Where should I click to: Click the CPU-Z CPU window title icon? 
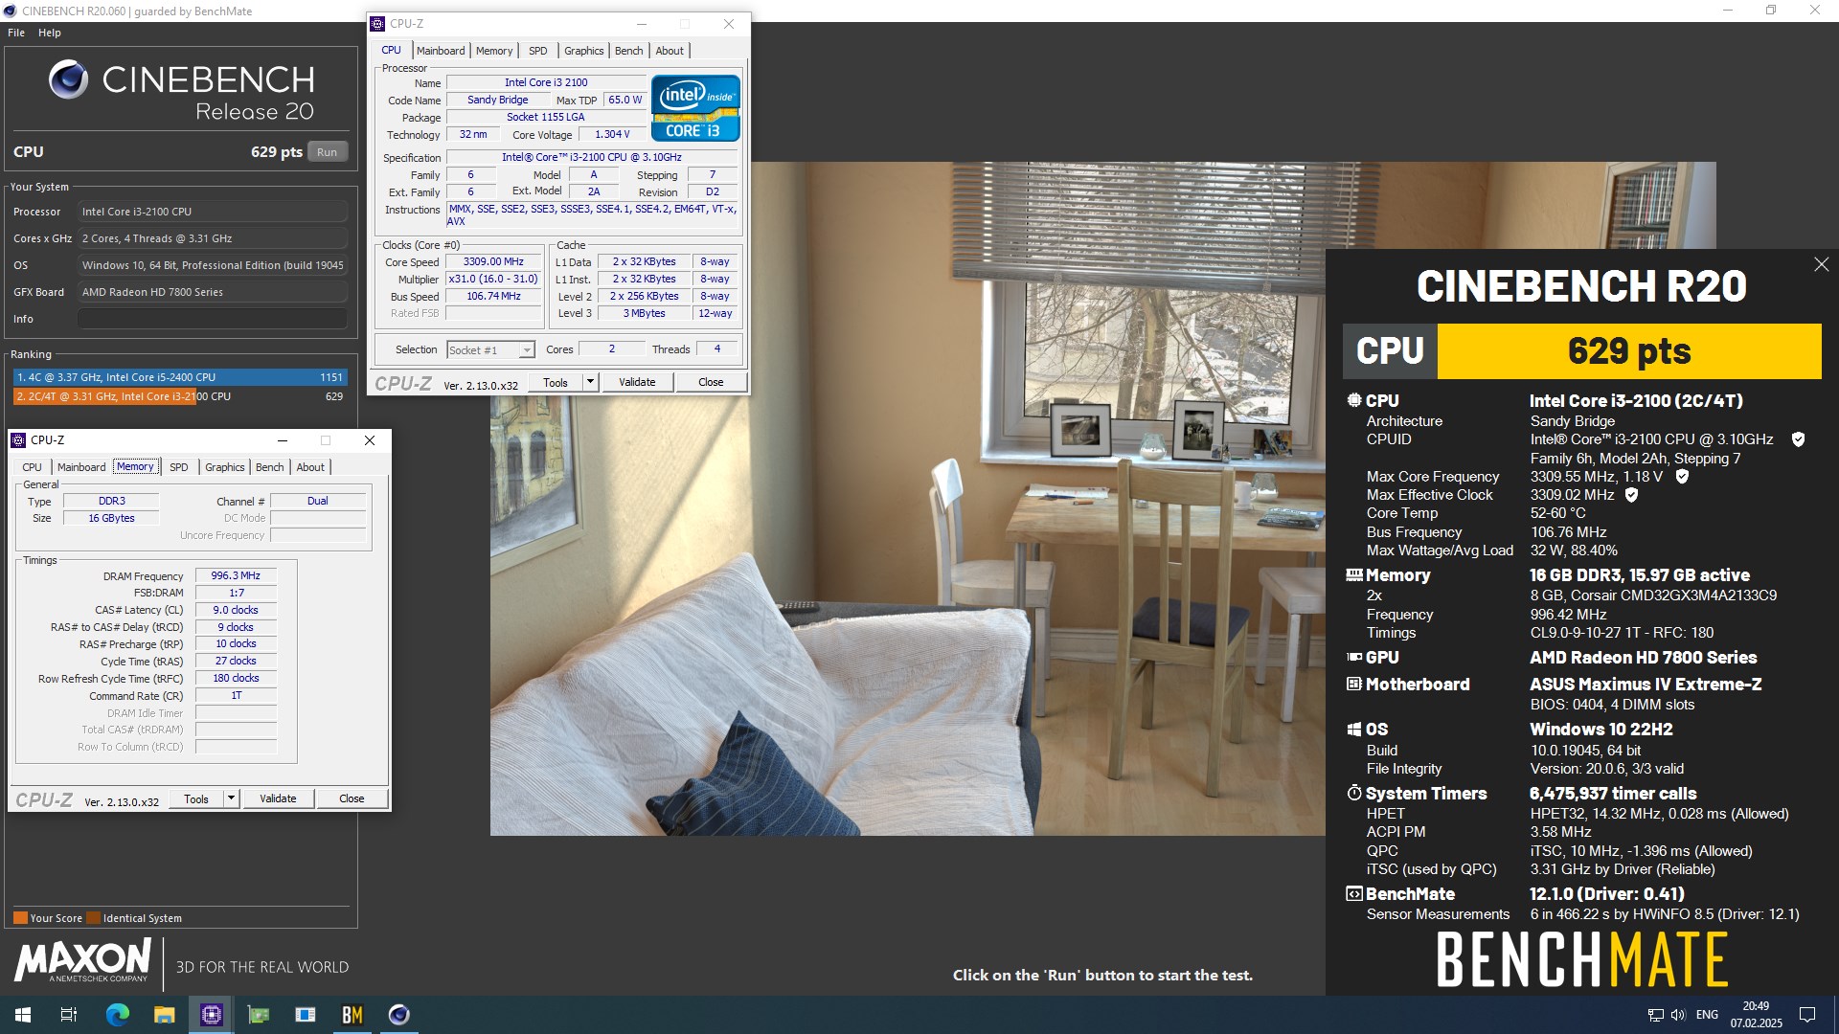[x=377, y=24]
